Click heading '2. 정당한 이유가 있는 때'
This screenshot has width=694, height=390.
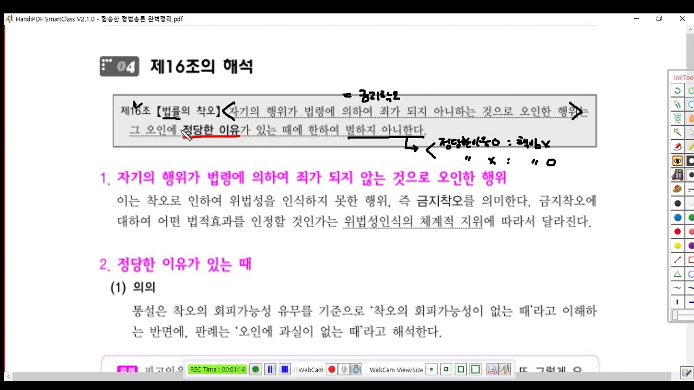(176, 264)
